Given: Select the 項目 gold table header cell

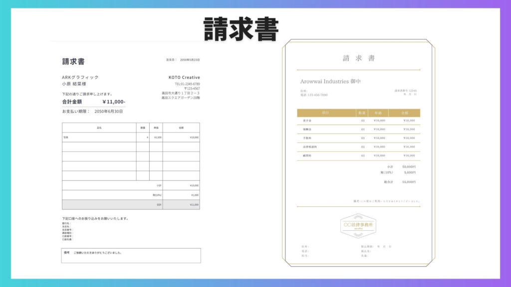Looking at the screenshot, I should click(x=325, y=113).
